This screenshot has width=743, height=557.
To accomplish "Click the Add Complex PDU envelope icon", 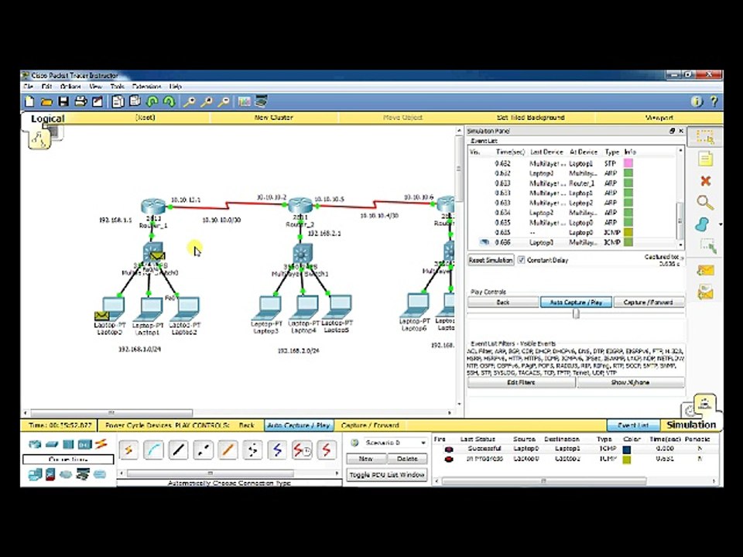I will tap(705, 292).
